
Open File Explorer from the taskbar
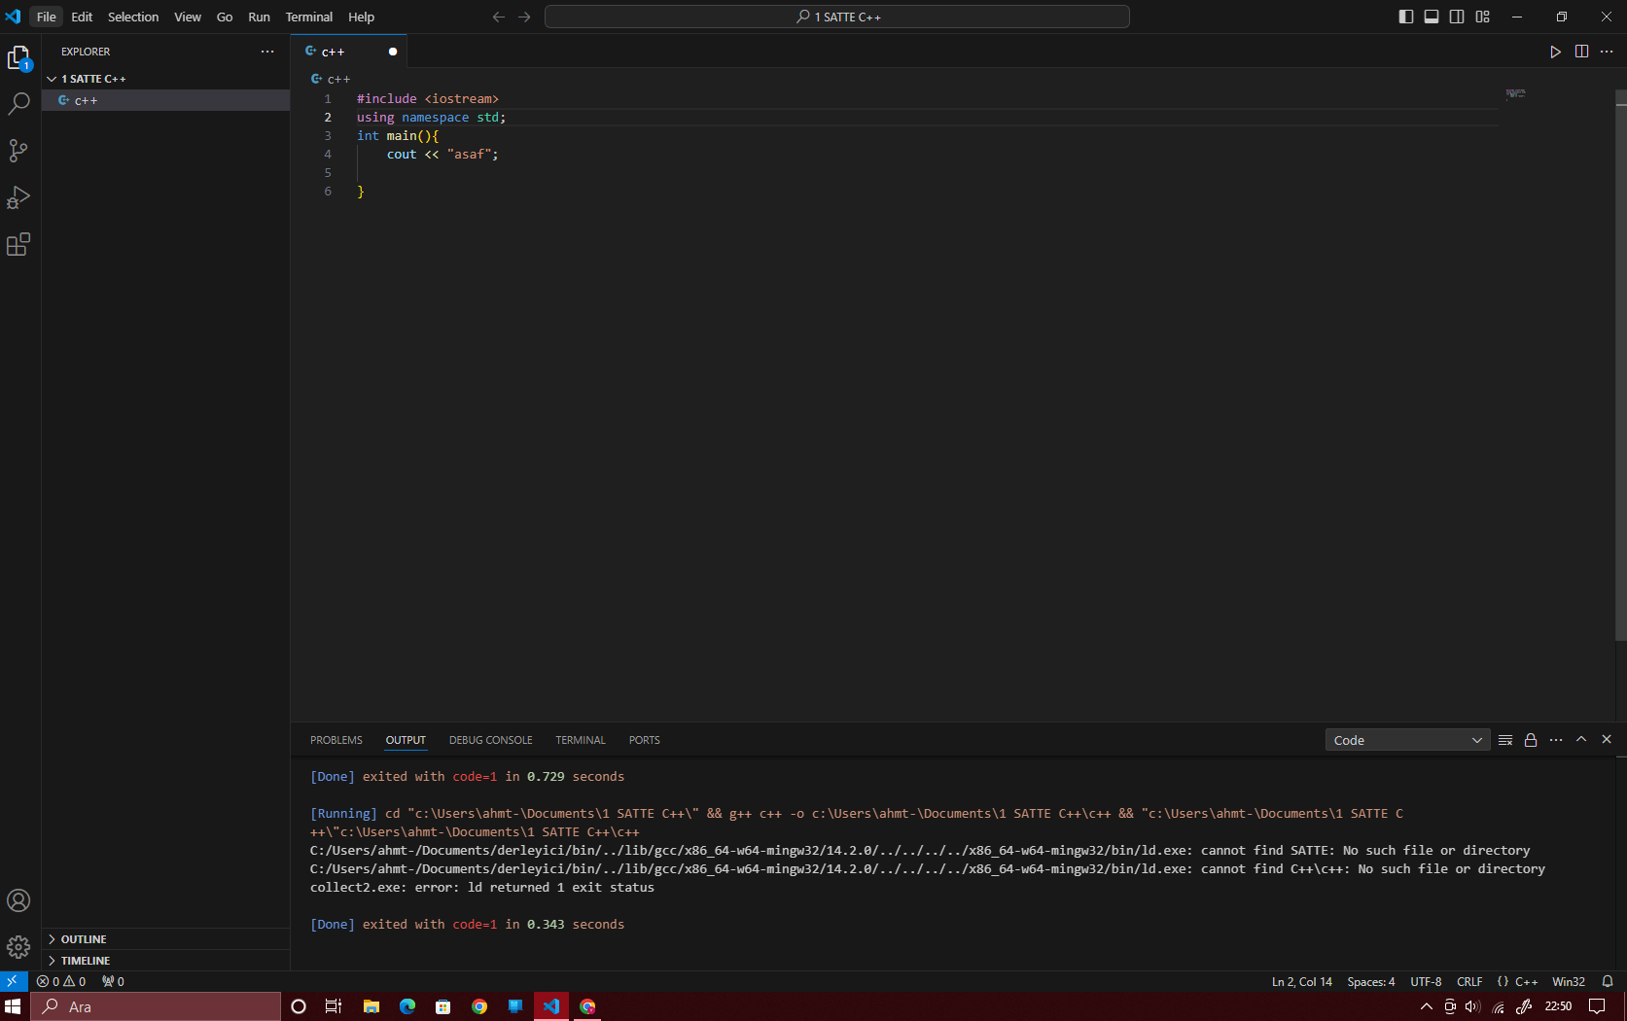[371, 1006]
